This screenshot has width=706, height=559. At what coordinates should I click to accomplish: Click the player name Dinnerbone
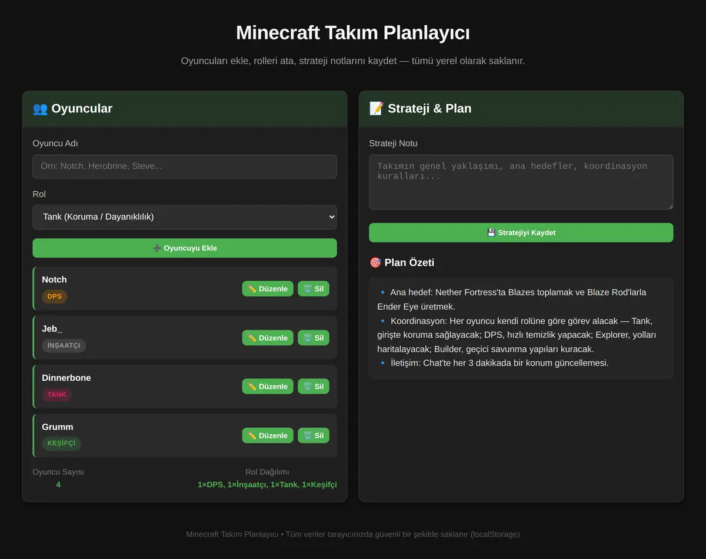click(66, 378)
